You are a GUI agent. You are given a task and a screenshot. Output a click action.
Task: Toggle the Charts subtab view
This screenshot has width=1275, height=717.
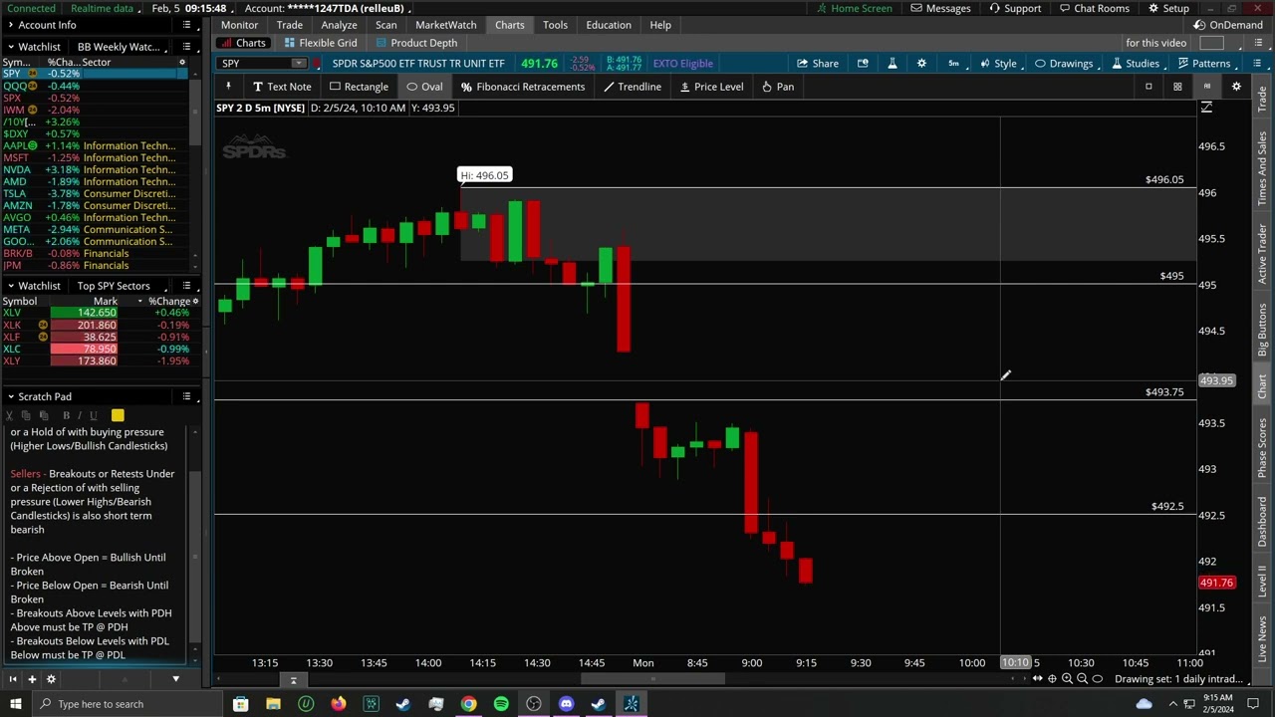tap(243, 43)
